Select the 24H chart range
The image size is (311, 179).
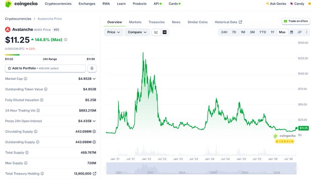click(224, 32)
